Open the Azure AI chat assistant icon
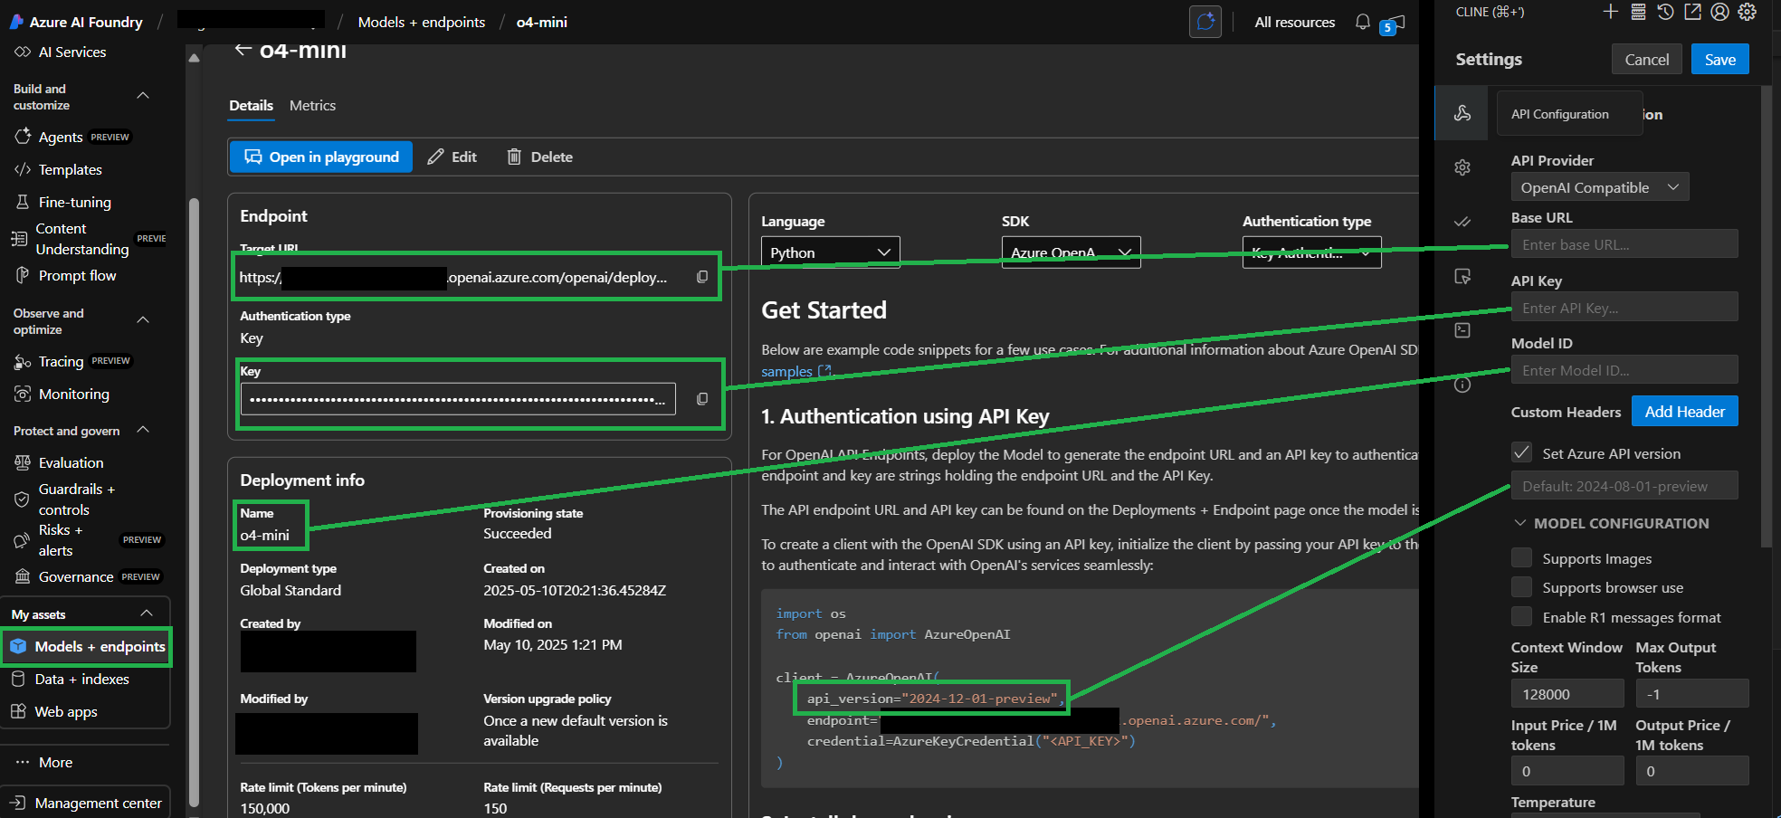 pyautogui.click(x=1205, y=22)
